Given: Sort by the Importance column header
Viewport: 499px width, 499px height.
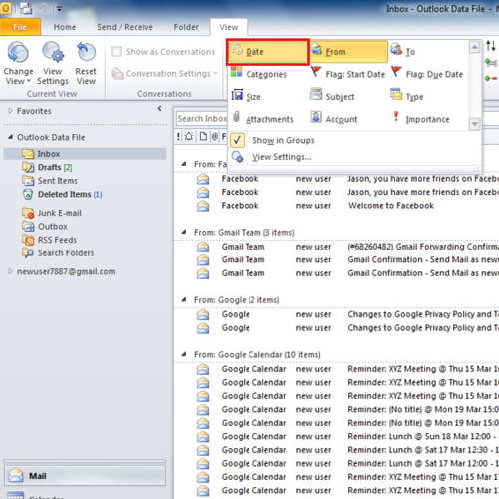Looking at the screenshot, I should [178, 136].
